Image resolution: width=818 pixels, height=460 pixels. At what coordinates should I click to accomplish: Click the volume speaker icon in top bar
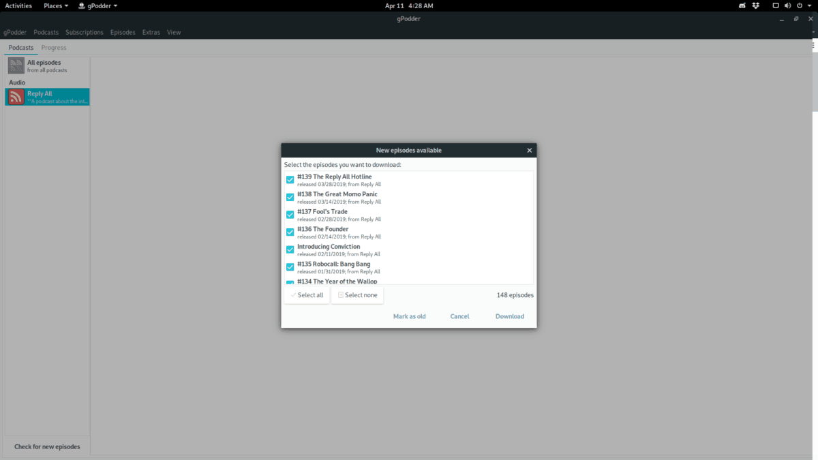787,5
